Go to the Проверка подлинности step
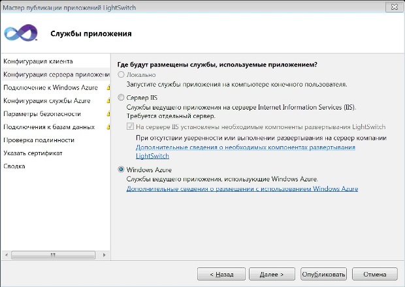Image resolution: width=405 pixels, height=287 pixels. [39, 140]
